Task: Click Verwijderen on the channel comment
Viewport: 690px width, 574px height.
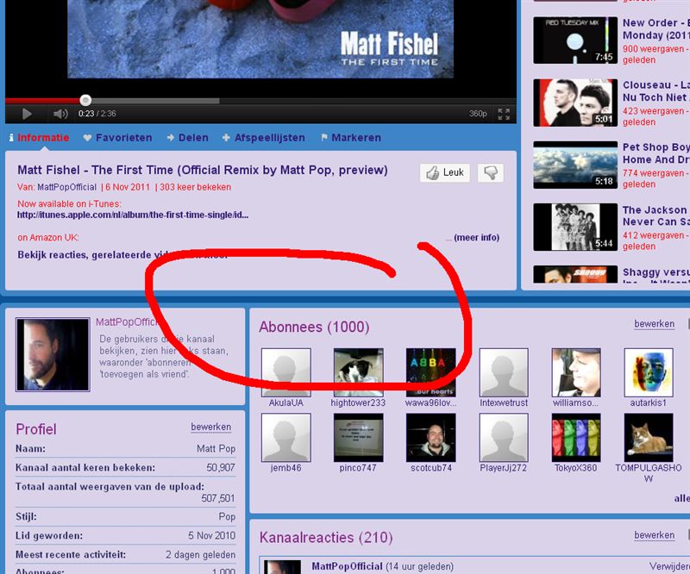Action: 669,566
